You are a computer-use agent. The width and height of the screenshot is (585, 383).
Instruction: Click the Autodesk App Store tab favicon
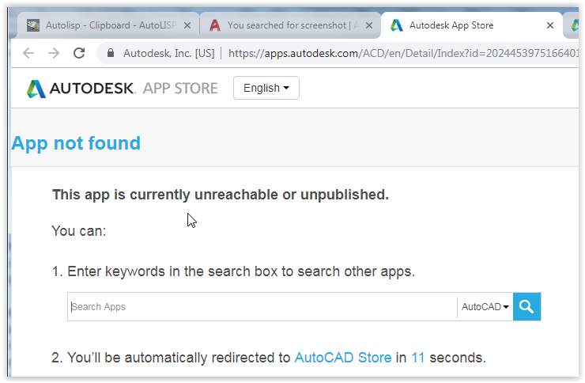397,25
